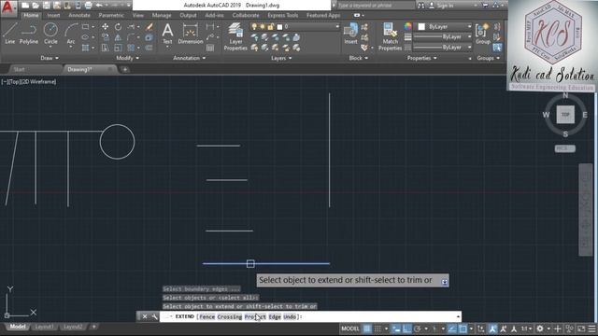Close the command line with X button
The width and height of the screenshot is (598, 336).
coord(145,316)
